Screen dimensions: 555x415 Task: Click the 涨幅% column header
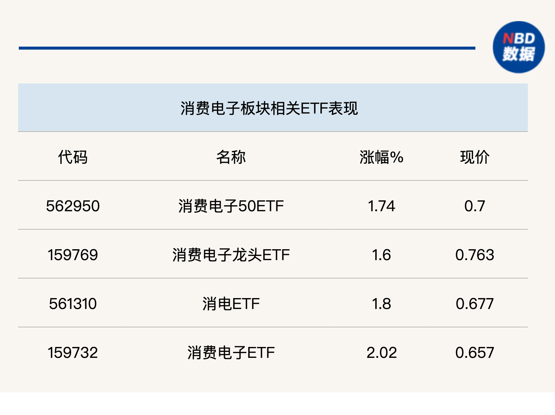tap(381, 157)
